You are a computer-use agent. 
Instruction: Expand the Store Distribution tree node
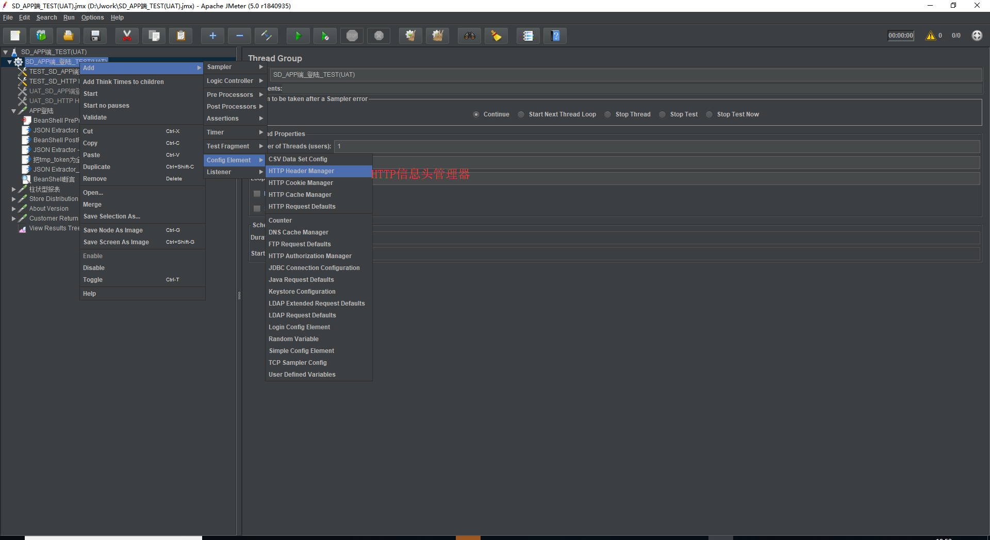point(14,199)
